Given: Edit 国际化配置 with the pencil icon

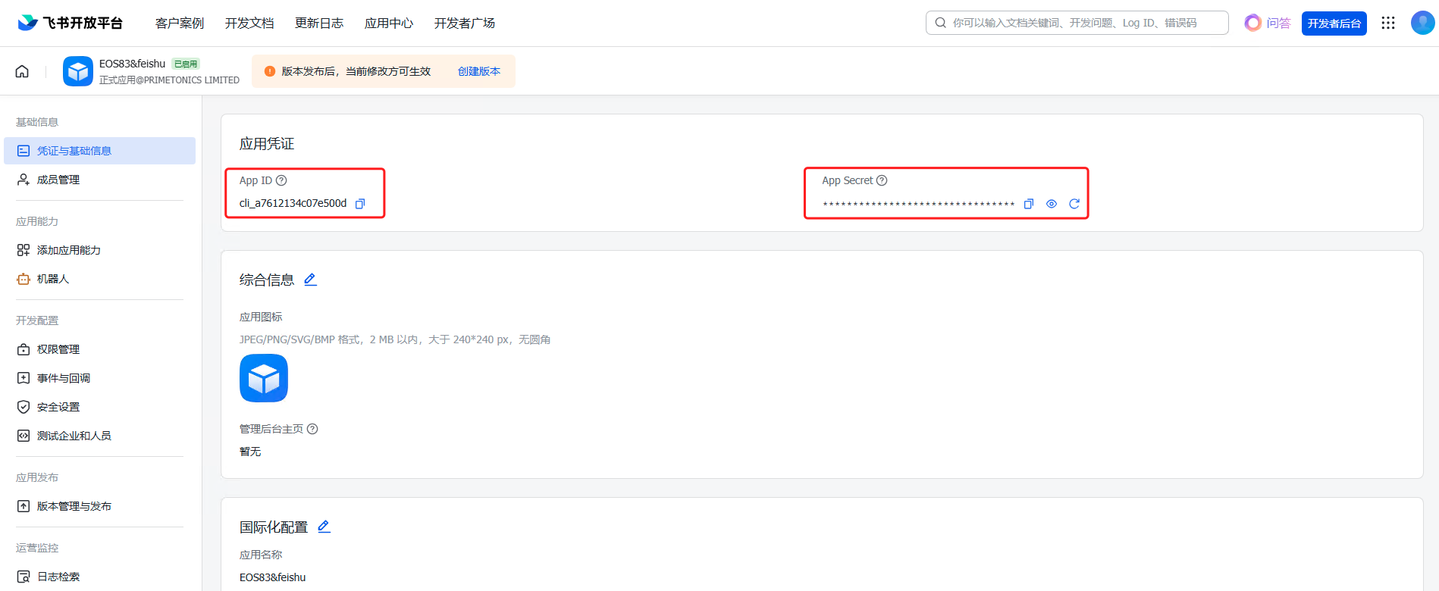Looking at the screenshot, I should click(324, 527).
